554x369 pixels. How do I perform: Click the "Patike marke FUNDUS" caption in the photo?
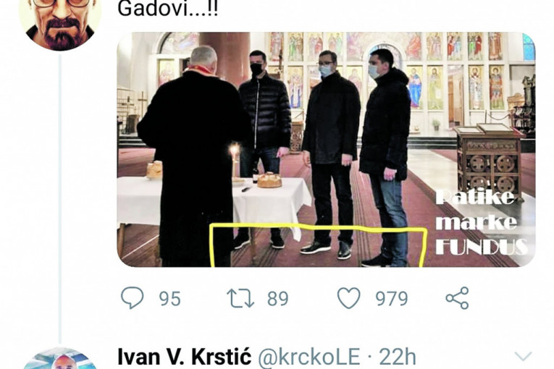point(481,222)
